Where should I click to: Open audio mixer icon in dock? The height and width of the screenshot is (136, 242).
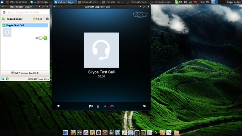(x=149, y=133)
